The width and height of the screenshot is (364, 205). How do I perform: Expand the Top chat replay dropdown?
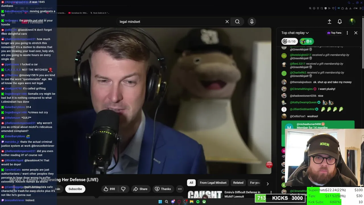(x=295, y=33)
